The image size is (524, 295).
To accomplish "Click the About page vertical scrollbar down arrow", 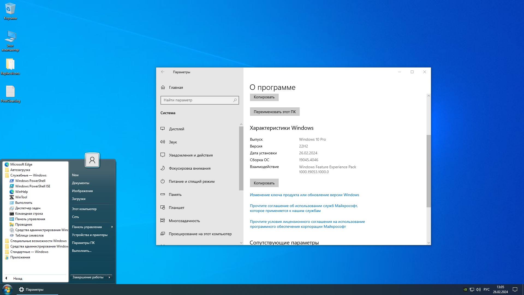I will [428, 243].
